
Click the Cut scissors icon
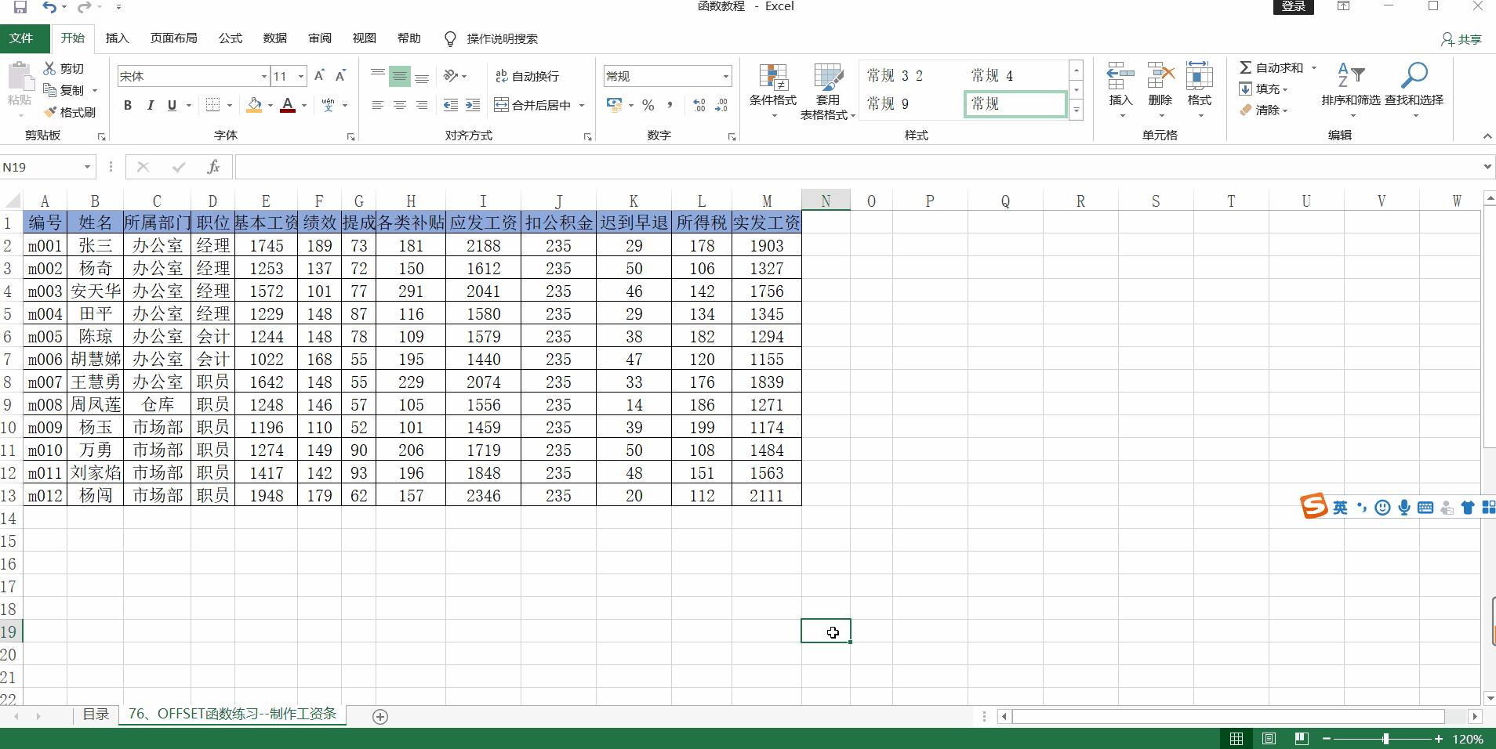49,68
